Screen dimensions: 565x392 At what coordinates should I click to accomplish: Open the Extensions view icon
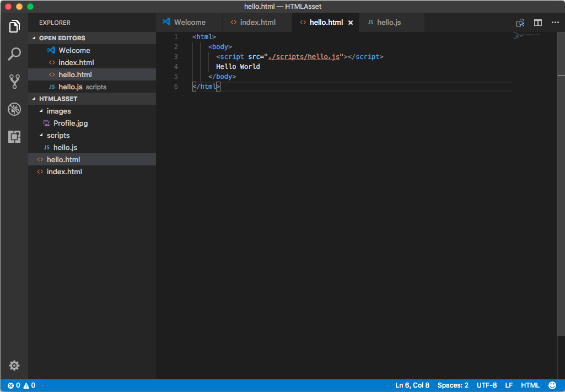tap(14, 137)
